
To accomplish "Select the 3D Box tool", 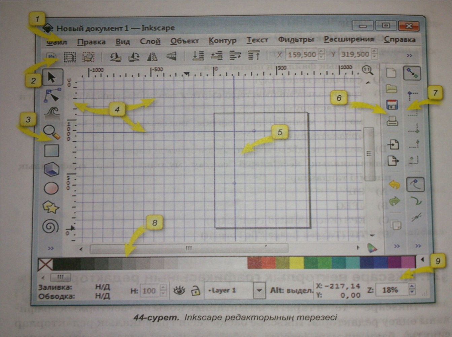I will click(51, 169).
